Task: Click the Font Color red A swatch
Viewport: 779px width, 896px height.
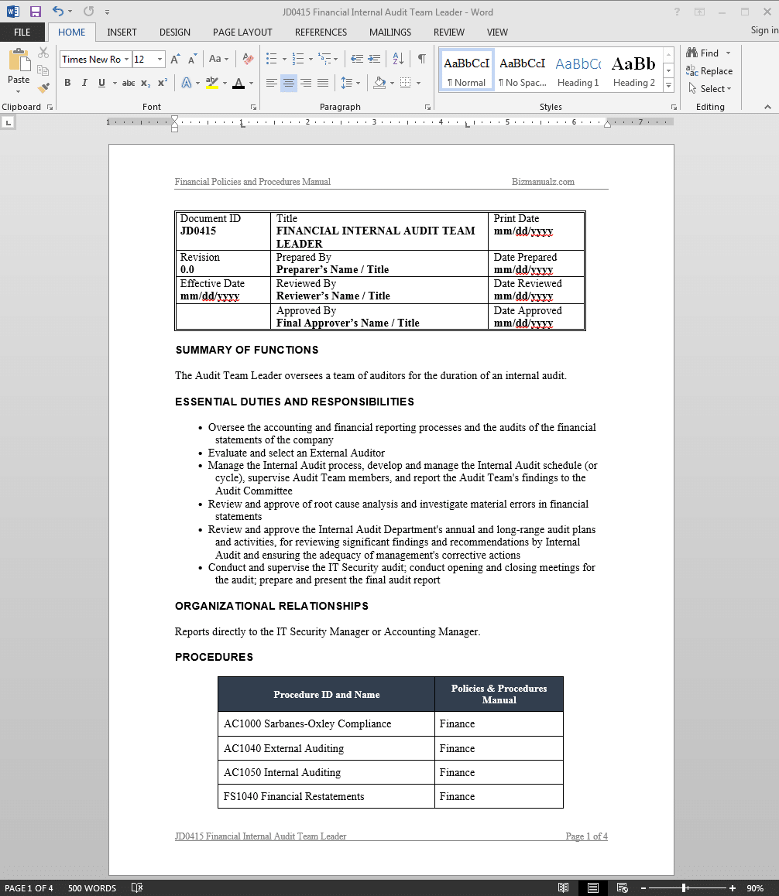Action: (239, 83)
